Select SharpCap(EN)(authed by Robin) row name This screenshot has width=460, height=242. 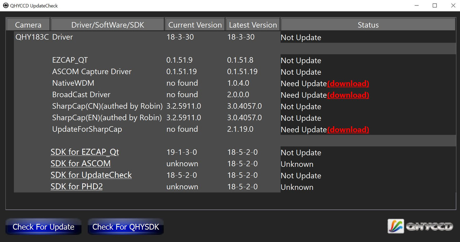tap(107, 118)
